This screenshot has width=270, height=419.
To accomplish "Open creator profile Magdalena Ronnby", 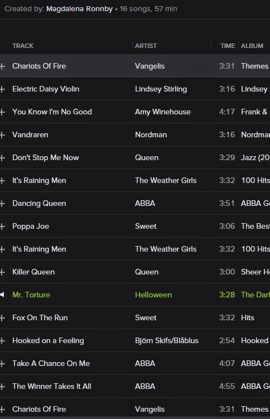I will click(x=79, y=9).
